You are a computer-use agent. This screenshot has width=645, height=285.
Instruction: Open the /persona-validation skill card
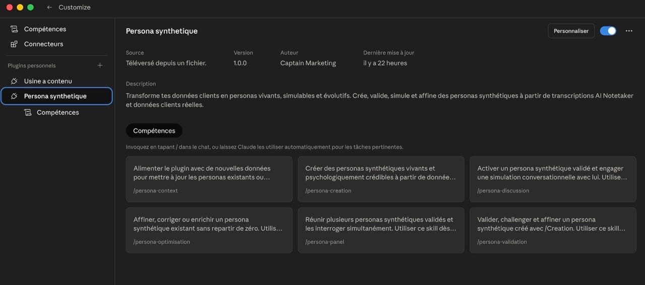pos(553,230)
